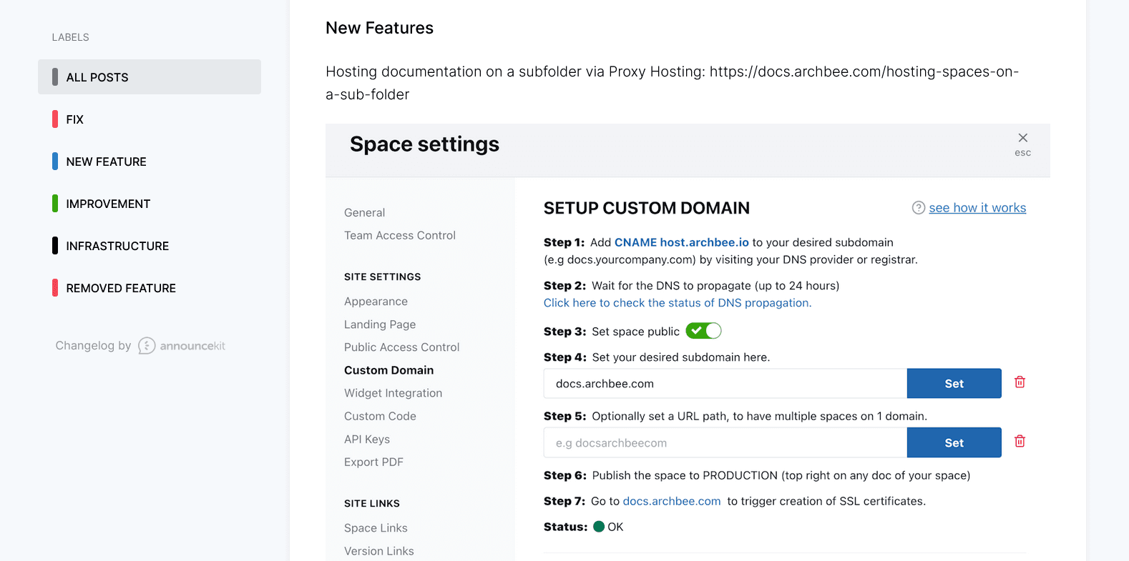Toggle the Set space public switch
Screen dimensions: 1129x561
pos(703,331)
